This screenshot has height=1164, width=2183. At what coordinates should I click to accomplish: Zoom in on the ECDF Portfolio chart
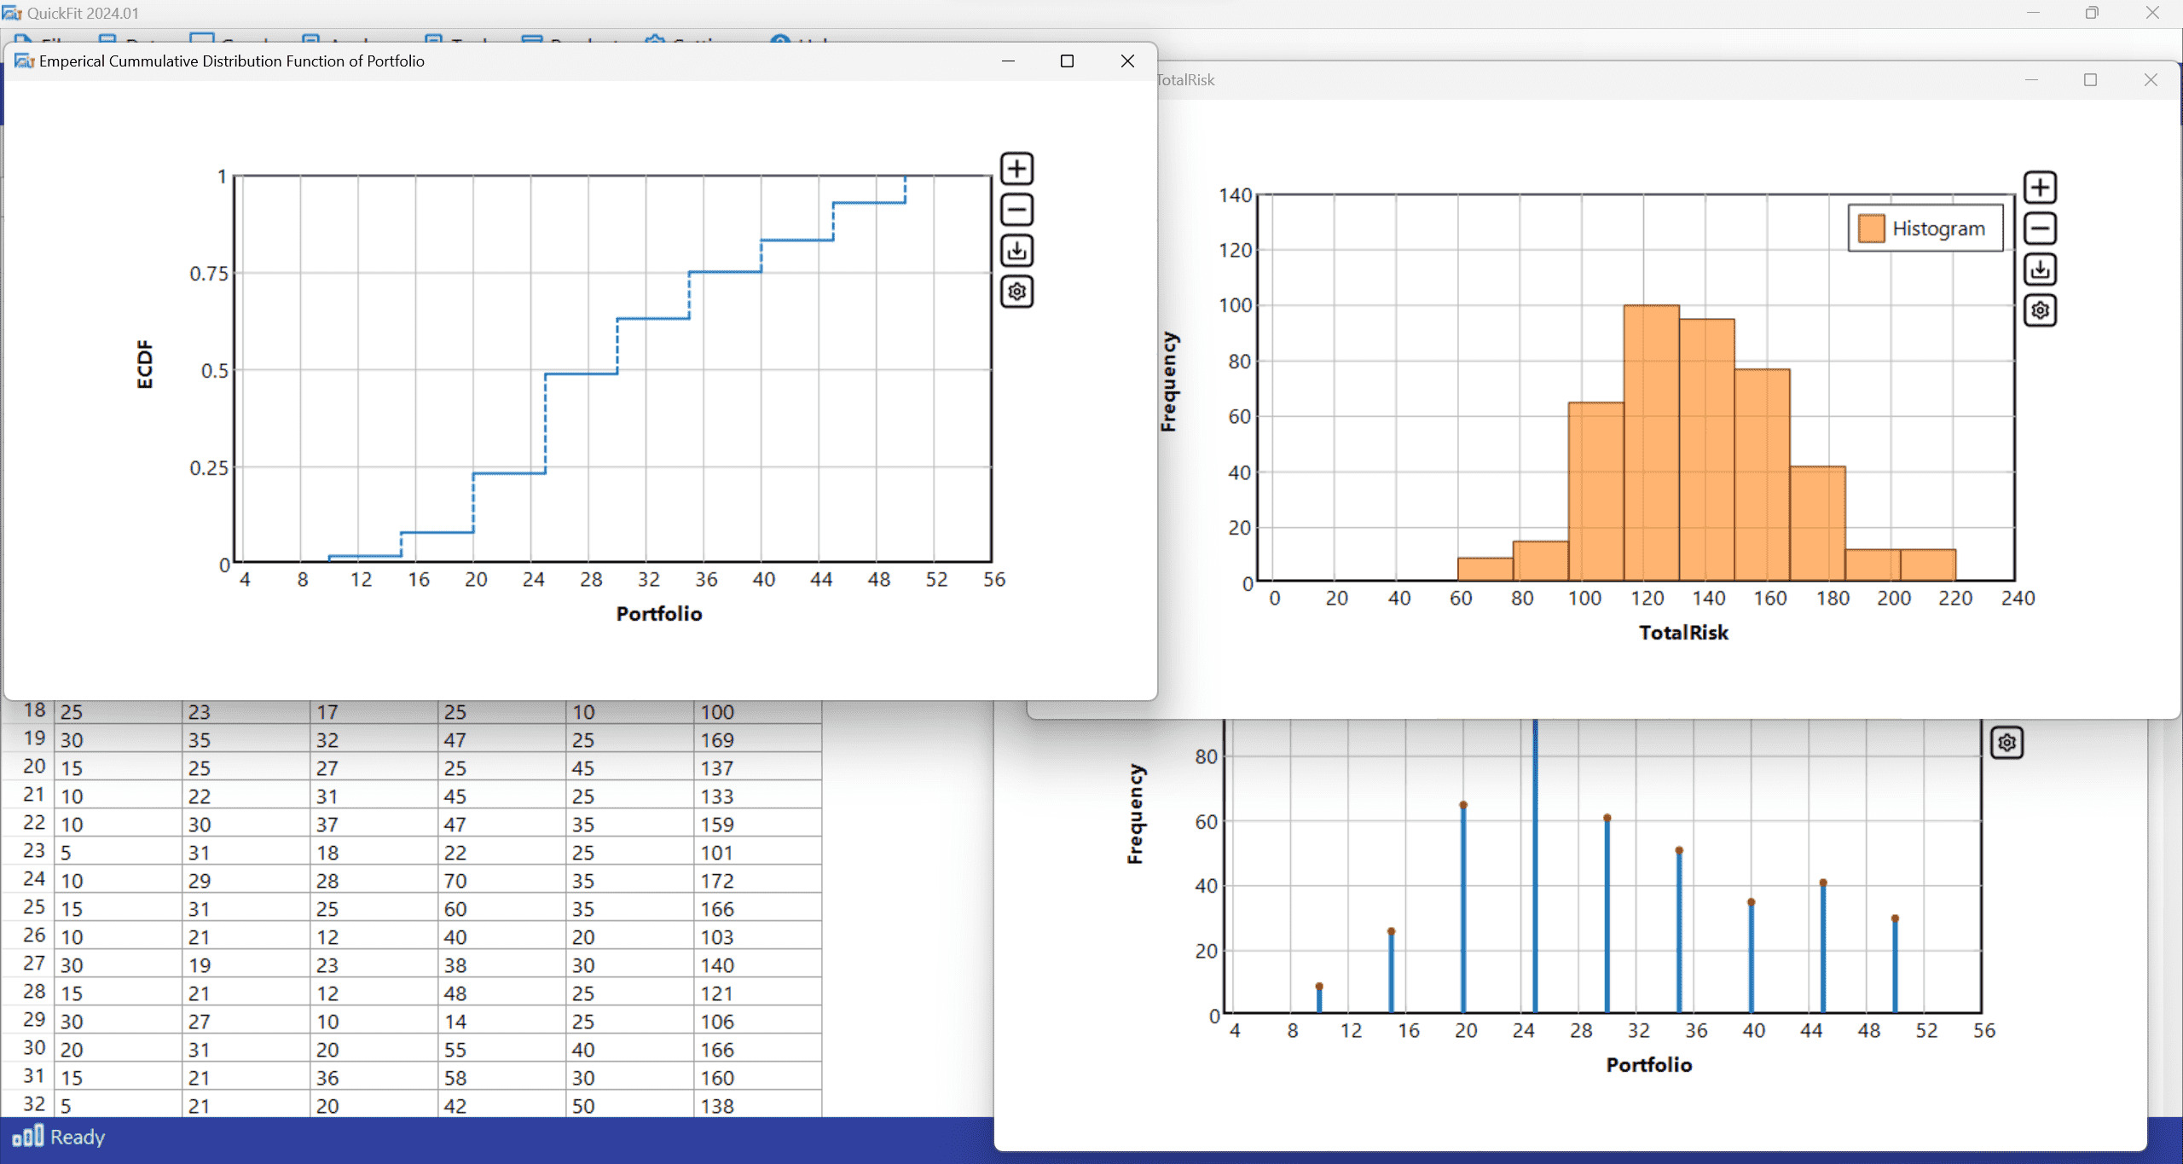[1016, 169]
